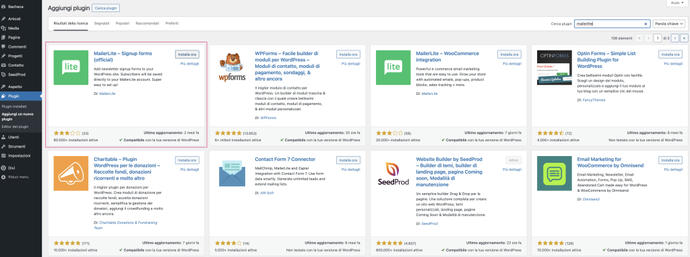Open Più dettagli for SeedProd Website Builder
The image size is (690, 257).
[x=512, y=170]
